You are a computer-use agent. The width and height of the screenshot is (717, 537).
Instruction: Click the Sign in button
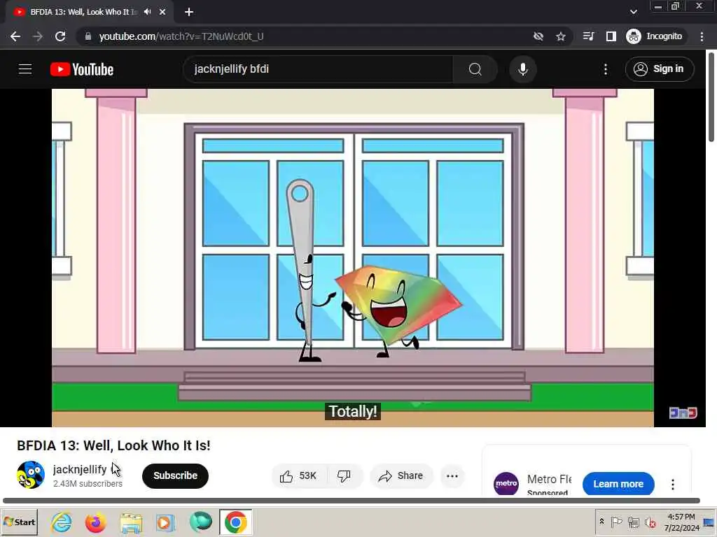(x=660, y=69)
